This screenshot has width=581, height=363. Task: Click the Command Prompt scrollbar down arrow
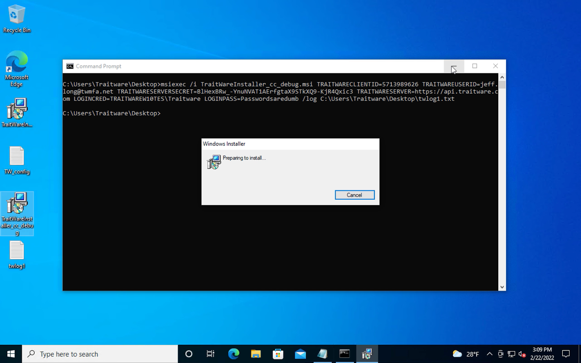click(x=502, y=287)
